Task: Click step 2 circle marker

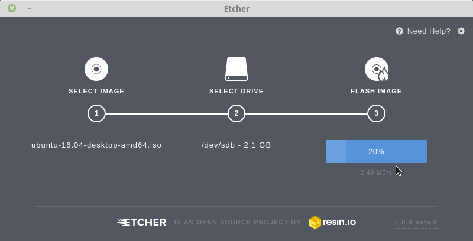Action: [x=236, y=113]
